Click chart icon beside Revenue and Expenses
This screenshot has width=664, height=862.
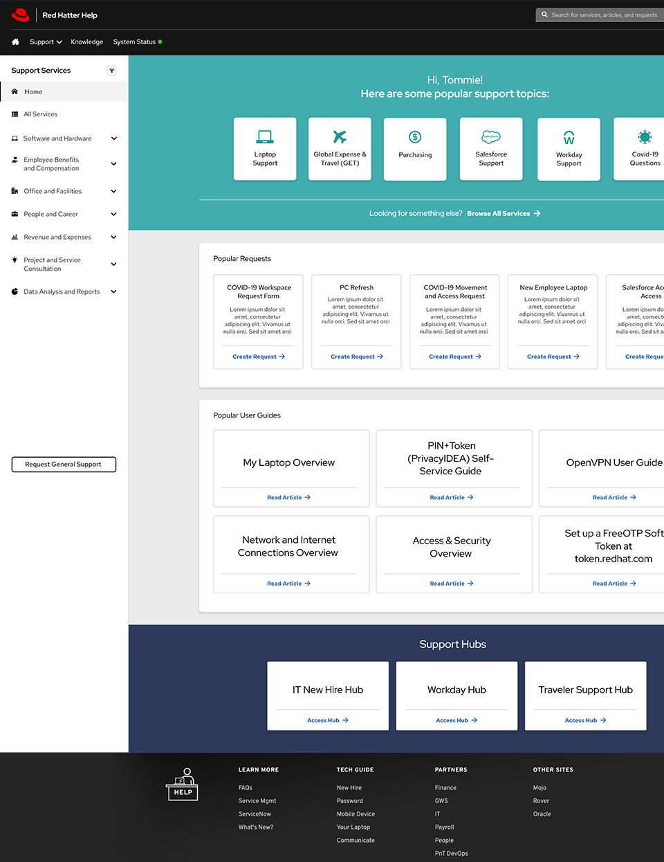(15, 237)
